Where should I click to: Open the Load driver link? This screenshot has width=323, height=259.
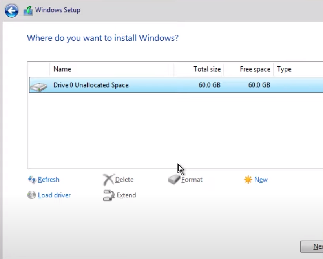pyautogui.click(x=54, y=195)
